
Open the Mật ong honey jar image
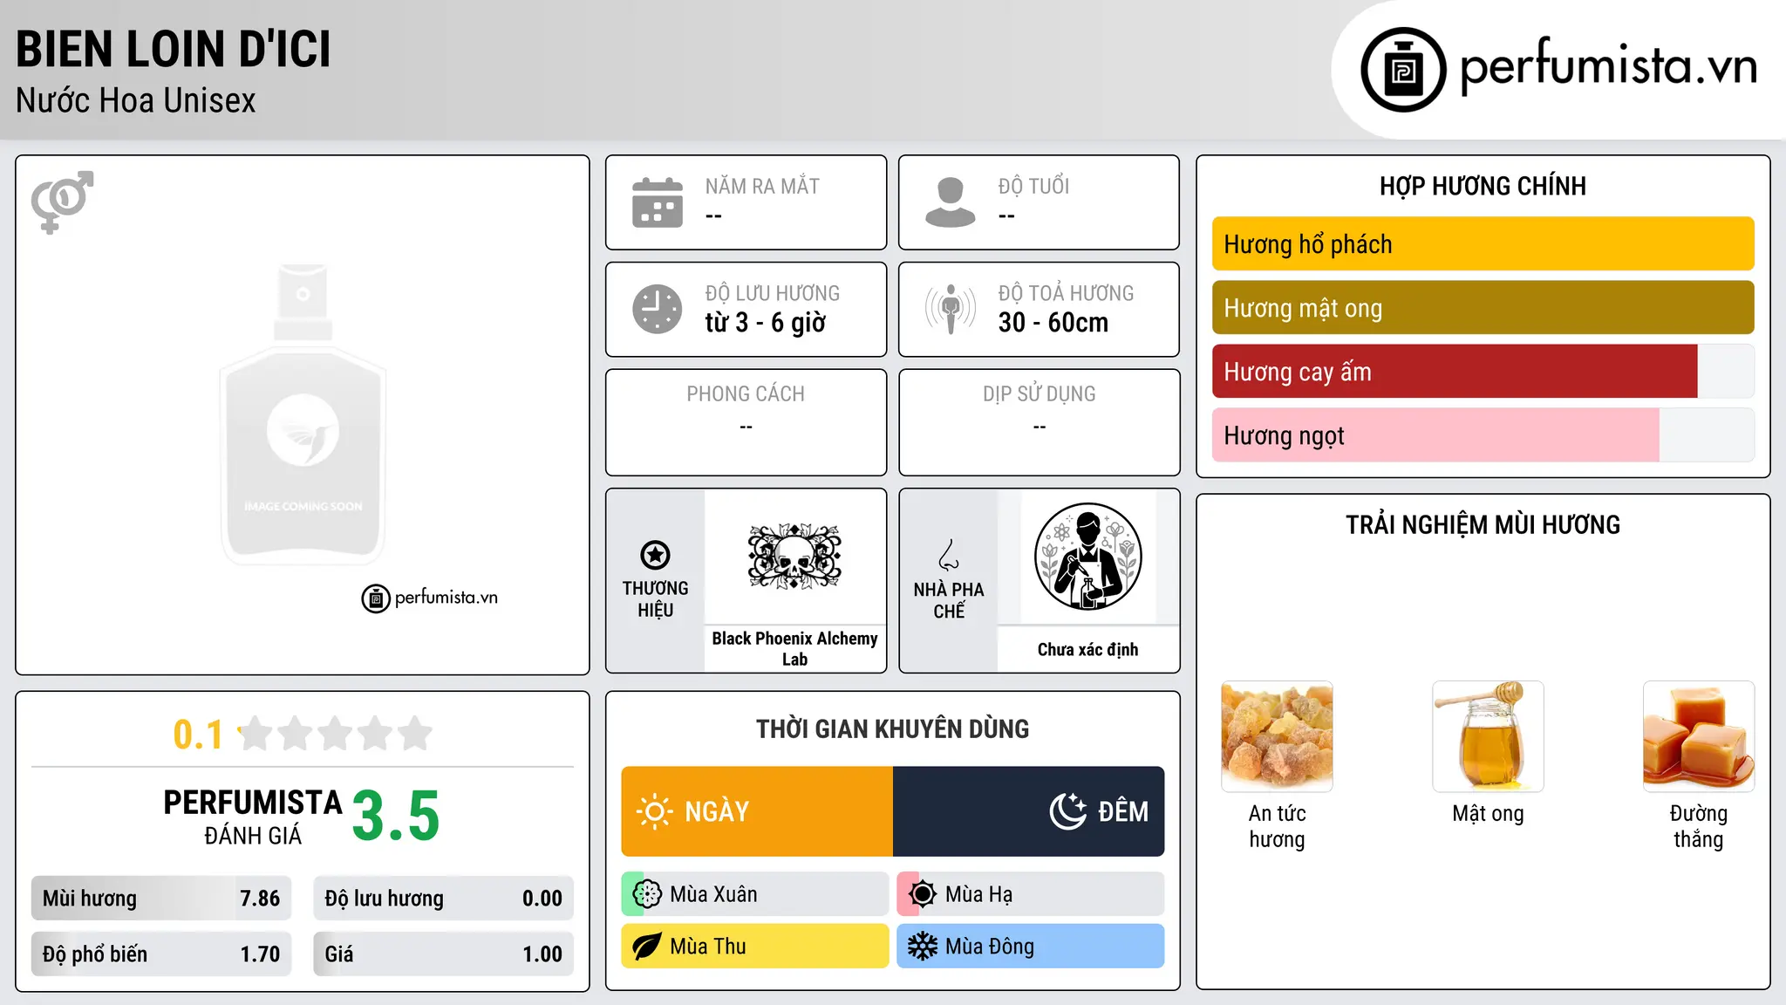click(1488, 736)
